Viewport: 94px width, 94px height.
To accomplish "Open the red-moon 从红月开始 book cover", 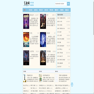I will pyautogui.click(x=26, y=58).
